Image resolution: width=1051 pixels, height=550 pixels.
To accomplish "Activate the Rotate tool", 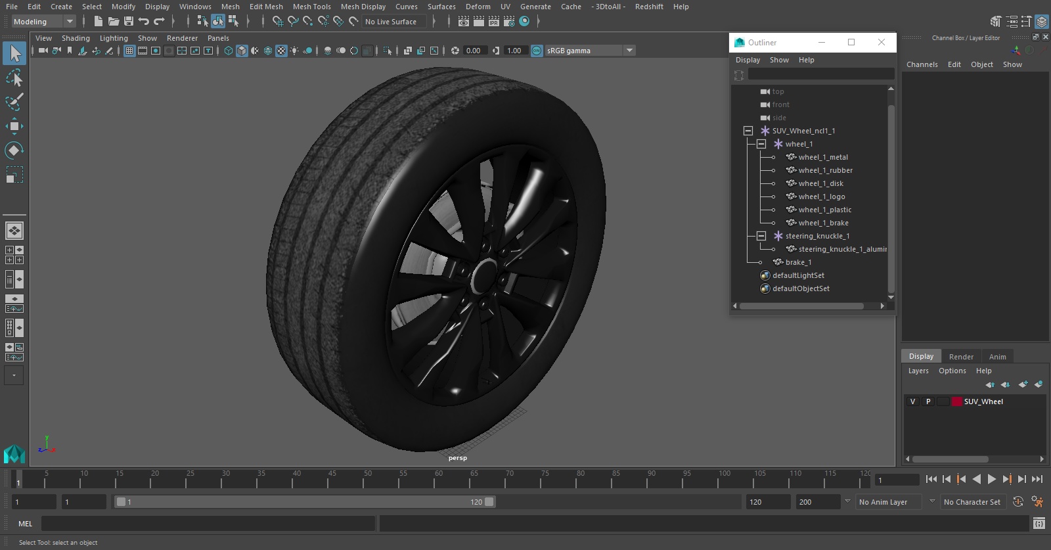I will [x=14, y=150].
